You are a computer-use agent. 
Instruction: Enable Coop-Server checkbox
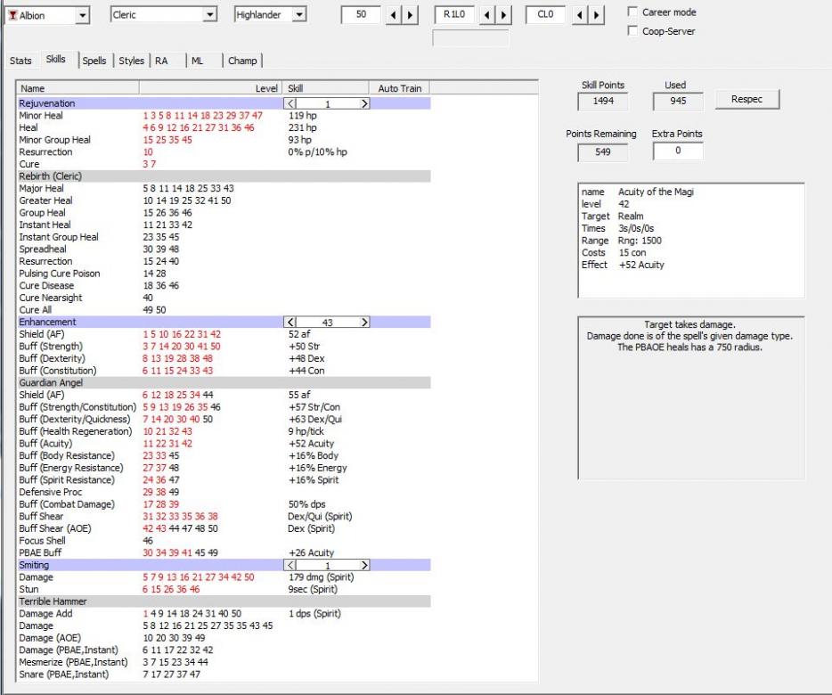coord(632,31)
